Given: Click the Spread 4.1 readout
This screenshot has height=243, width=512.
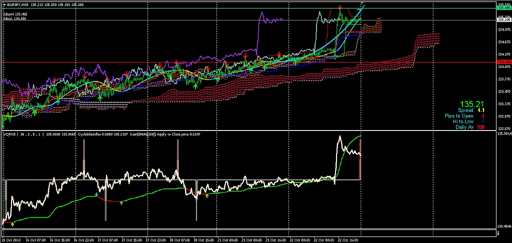Looking at the screenshot, I should click(x=471, y=110).
